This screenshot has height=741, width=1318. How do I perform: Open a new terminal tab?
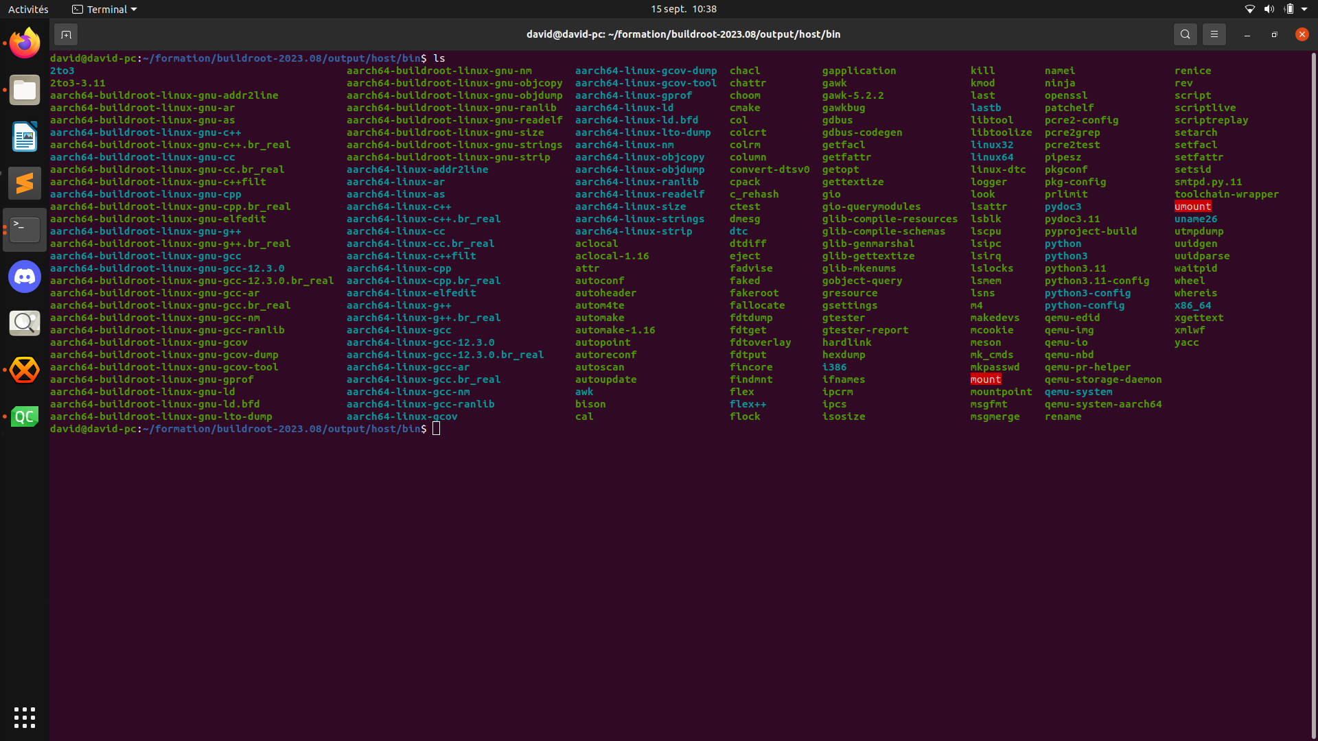point(66,34)
